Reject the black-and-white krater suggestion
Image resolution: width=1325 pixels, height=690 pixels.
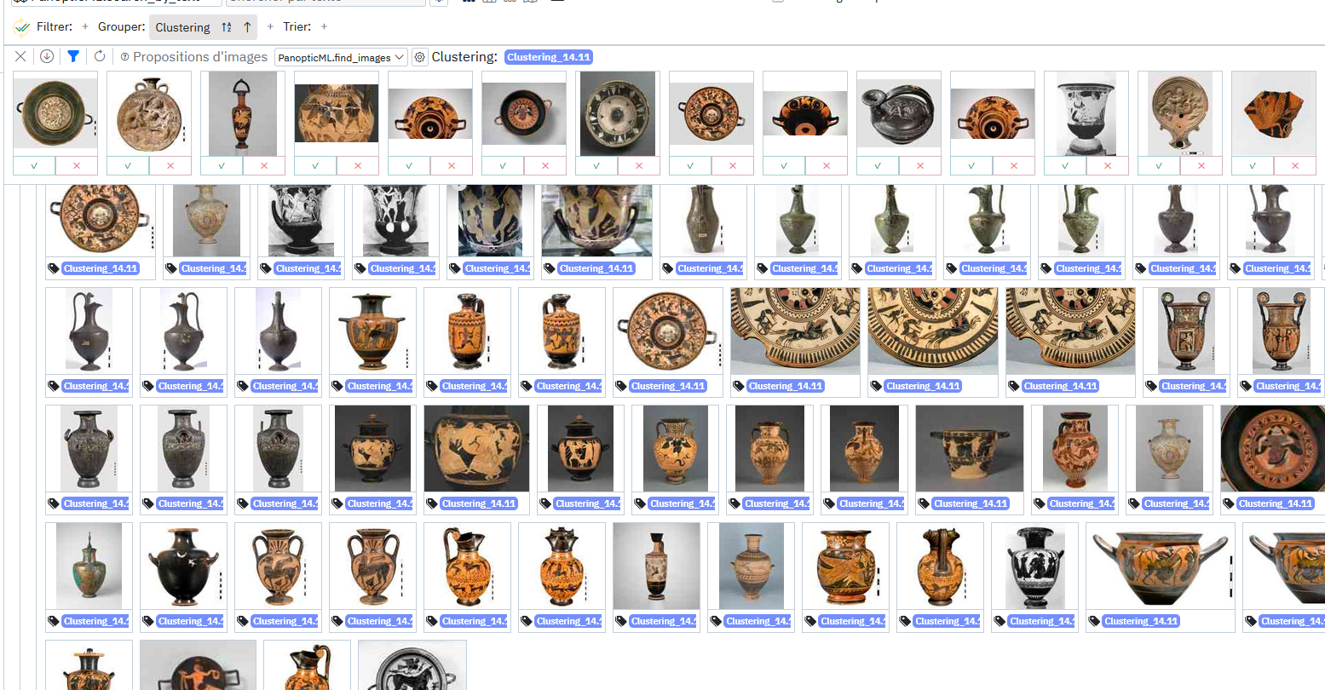tap(1108, 165)
